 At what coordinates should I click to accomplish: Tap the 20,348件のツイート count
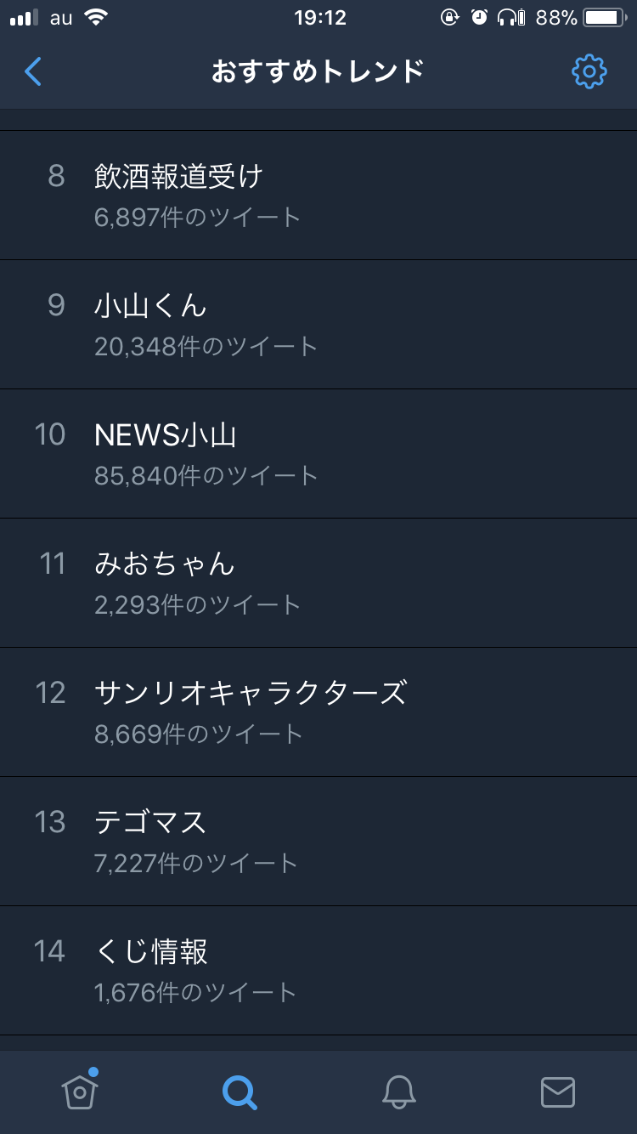(x=206, y=347)
